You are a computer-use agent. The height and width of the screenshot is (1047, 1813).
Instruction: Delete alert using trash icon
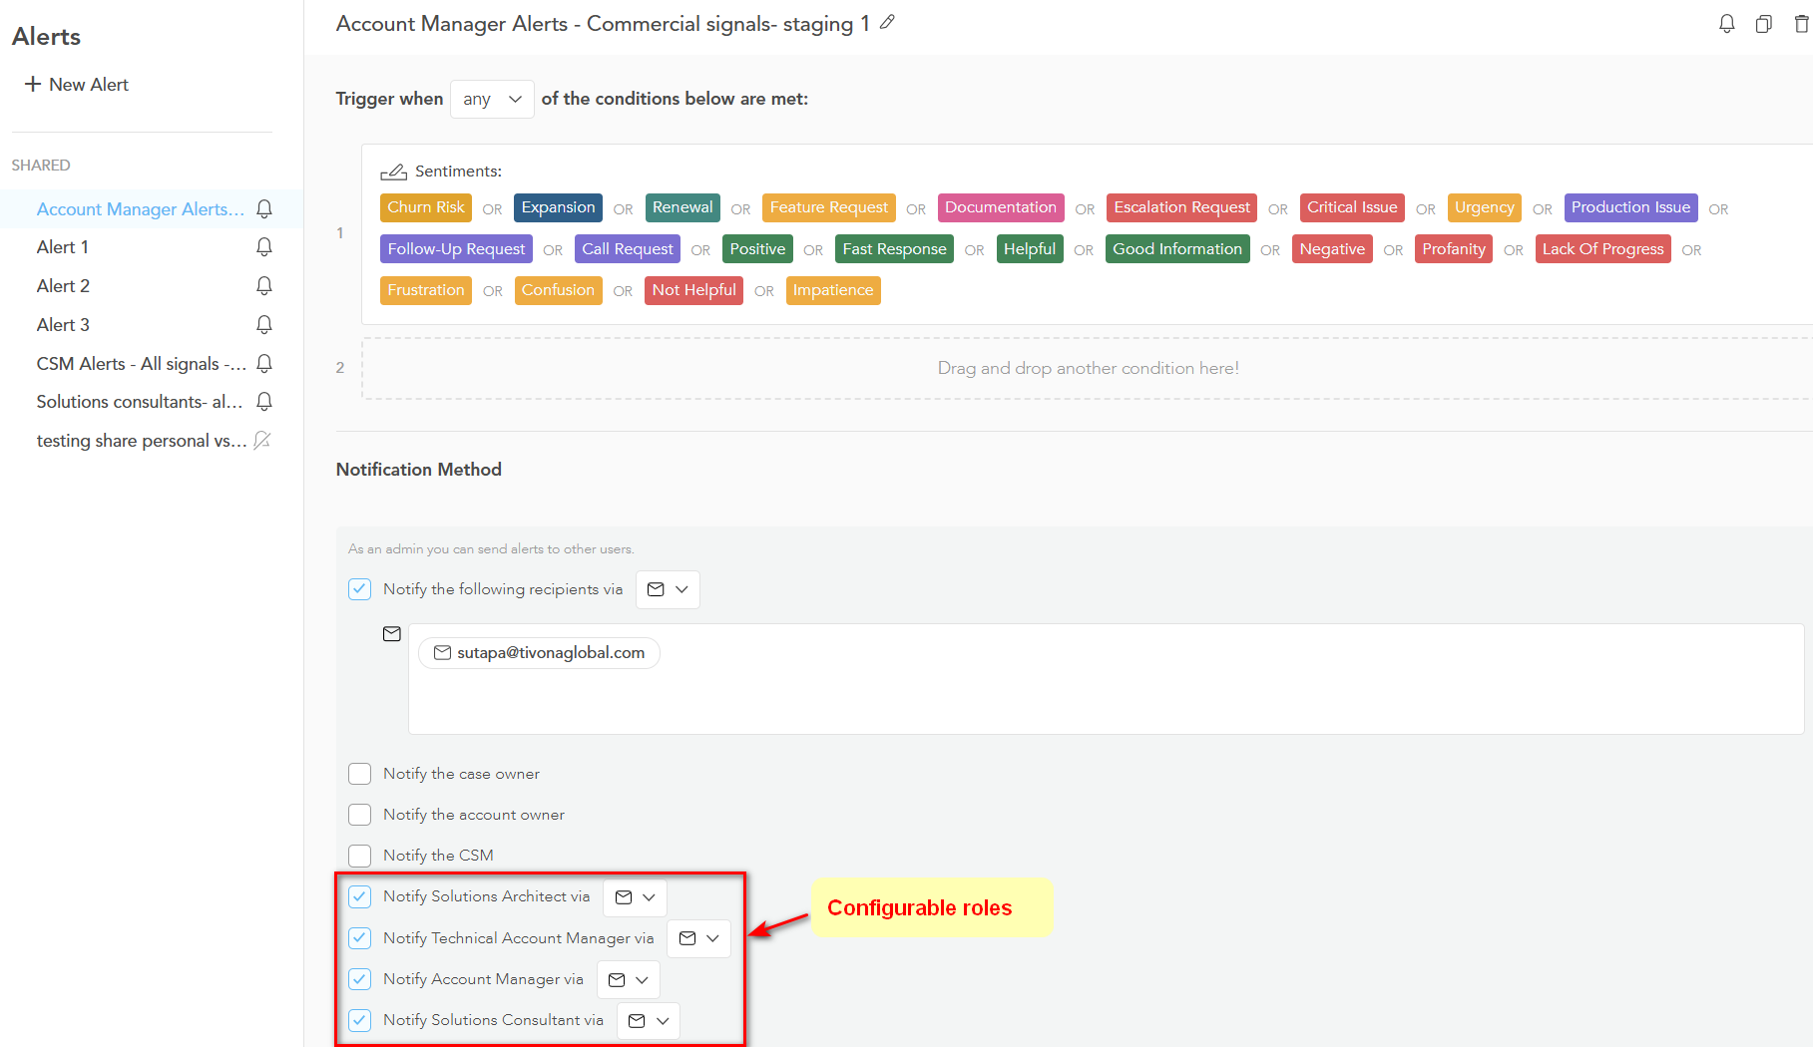(x=1801, y=24)
